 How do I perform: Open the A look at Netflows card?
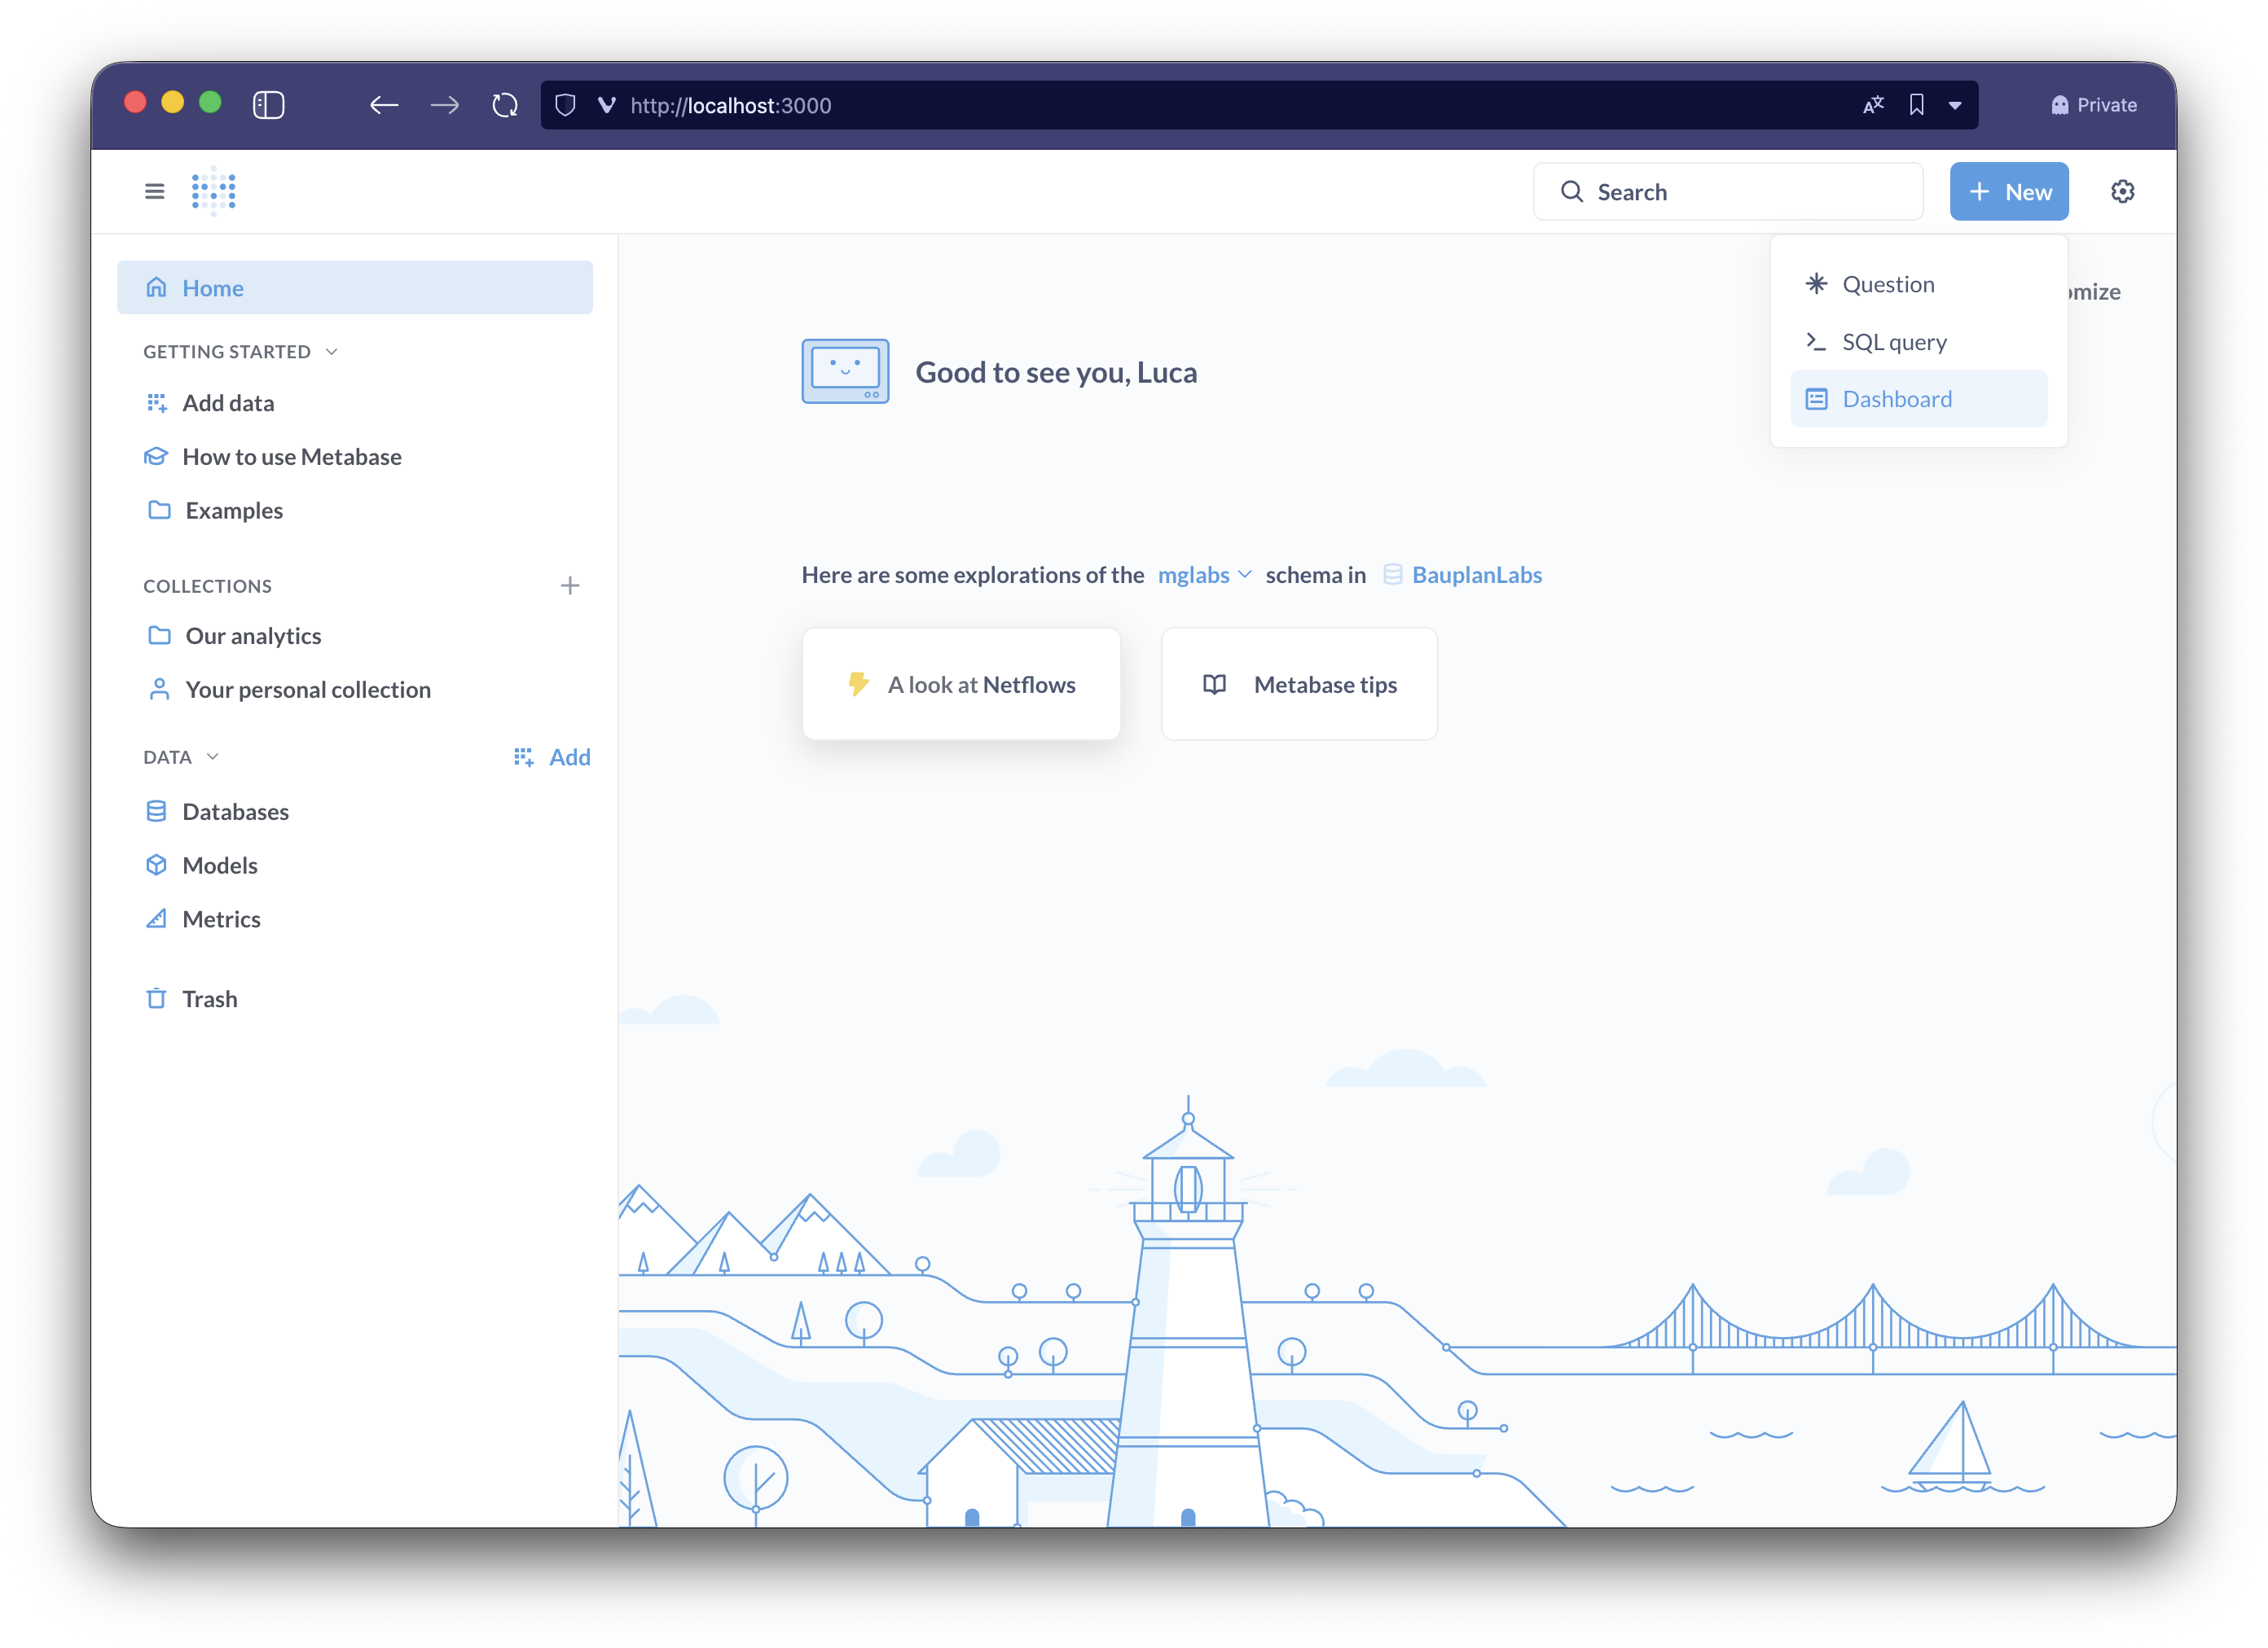pyautogui.click(x=961, y=685)
